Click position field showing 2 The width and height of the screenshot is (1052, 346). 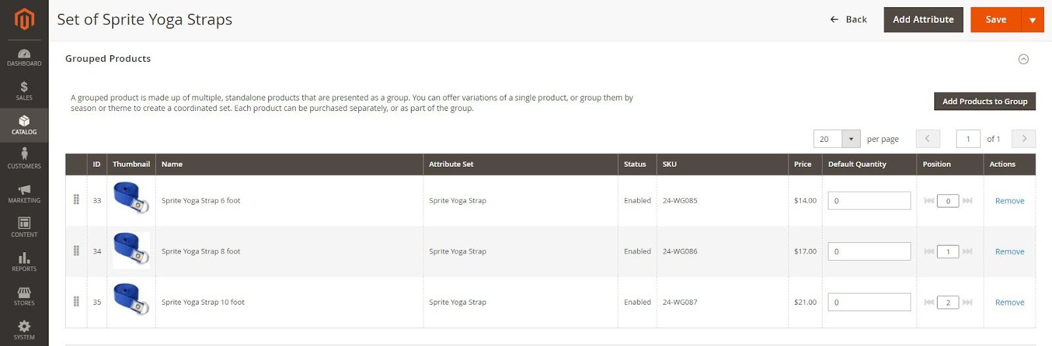(948, 302)
